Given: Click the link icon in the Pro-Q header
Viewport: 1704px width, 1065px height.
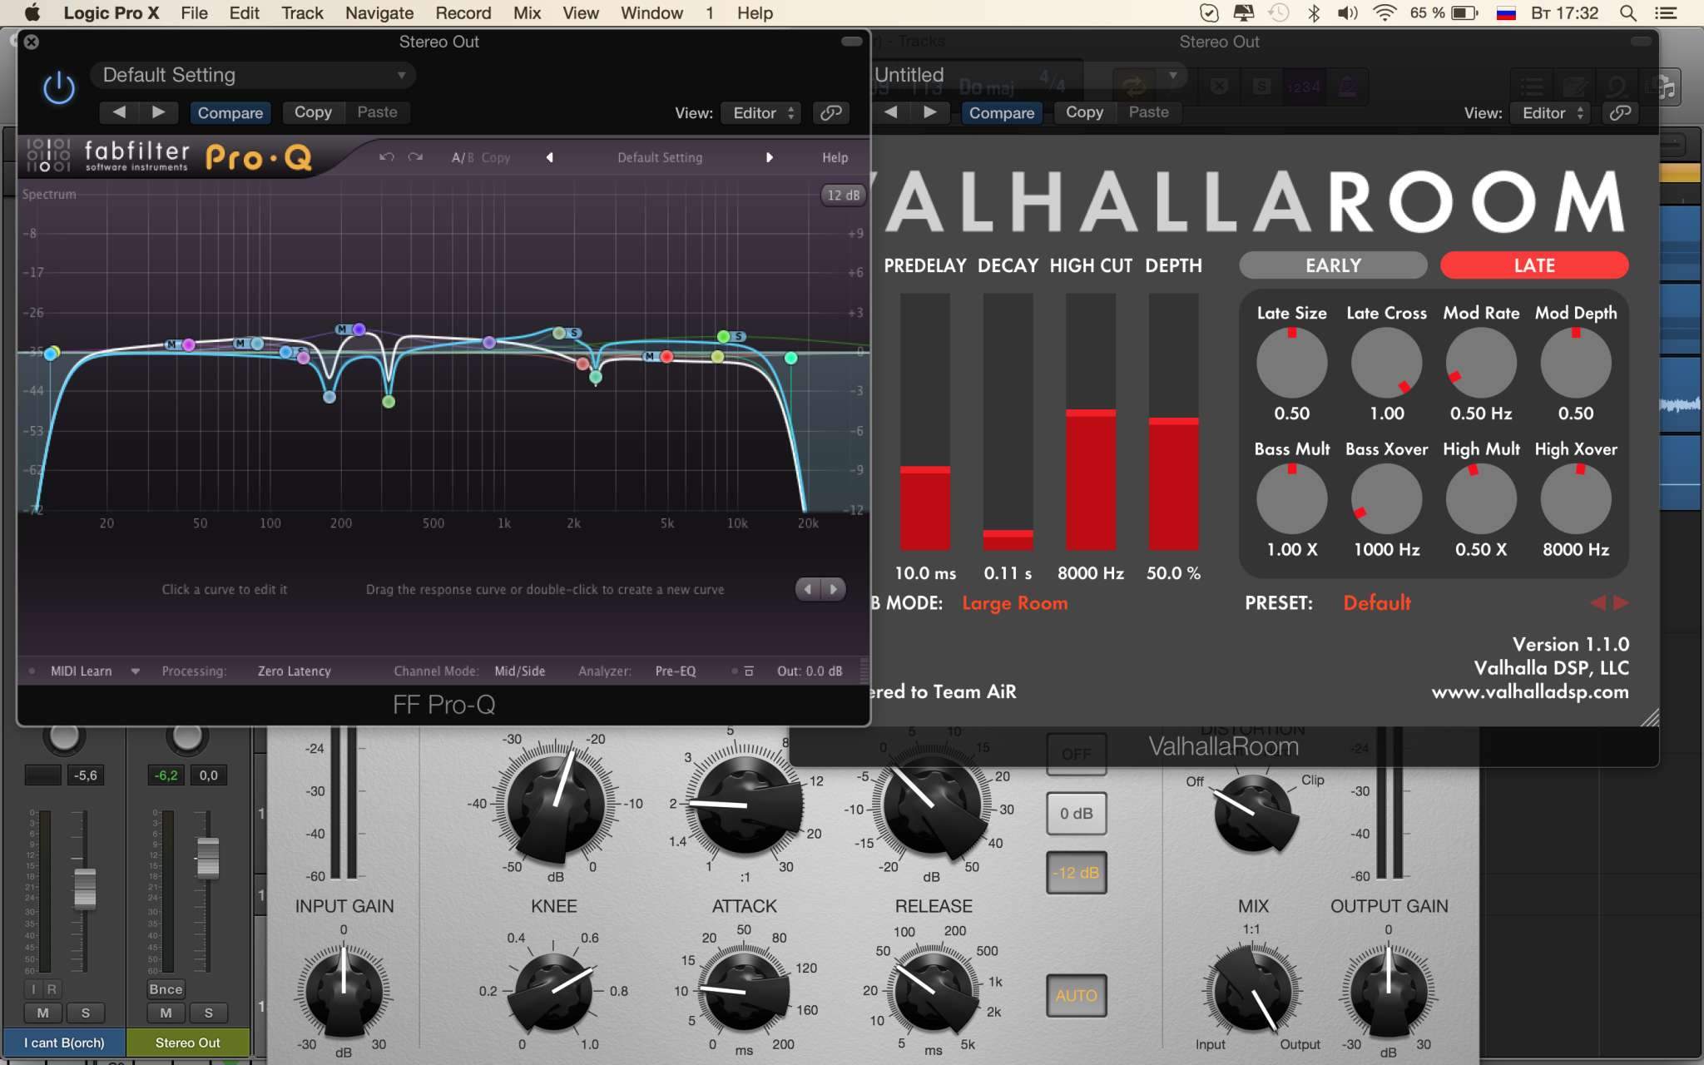Looking at the screenshot, I should pos(830,112).
